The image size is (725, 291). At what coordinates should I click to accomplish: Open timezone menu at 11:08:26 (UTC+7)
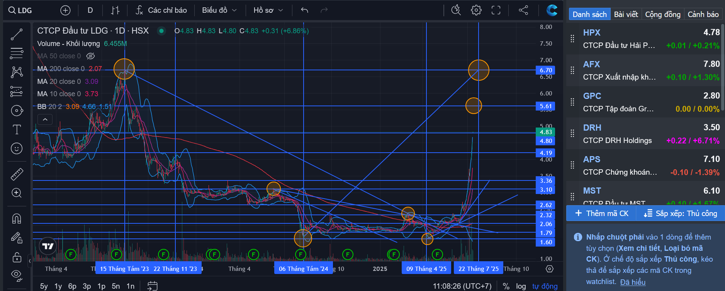[x=462, y=286]
